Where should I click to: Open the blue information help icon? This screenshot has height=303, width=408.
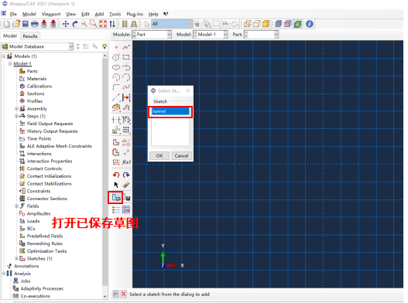click(310, 24)
